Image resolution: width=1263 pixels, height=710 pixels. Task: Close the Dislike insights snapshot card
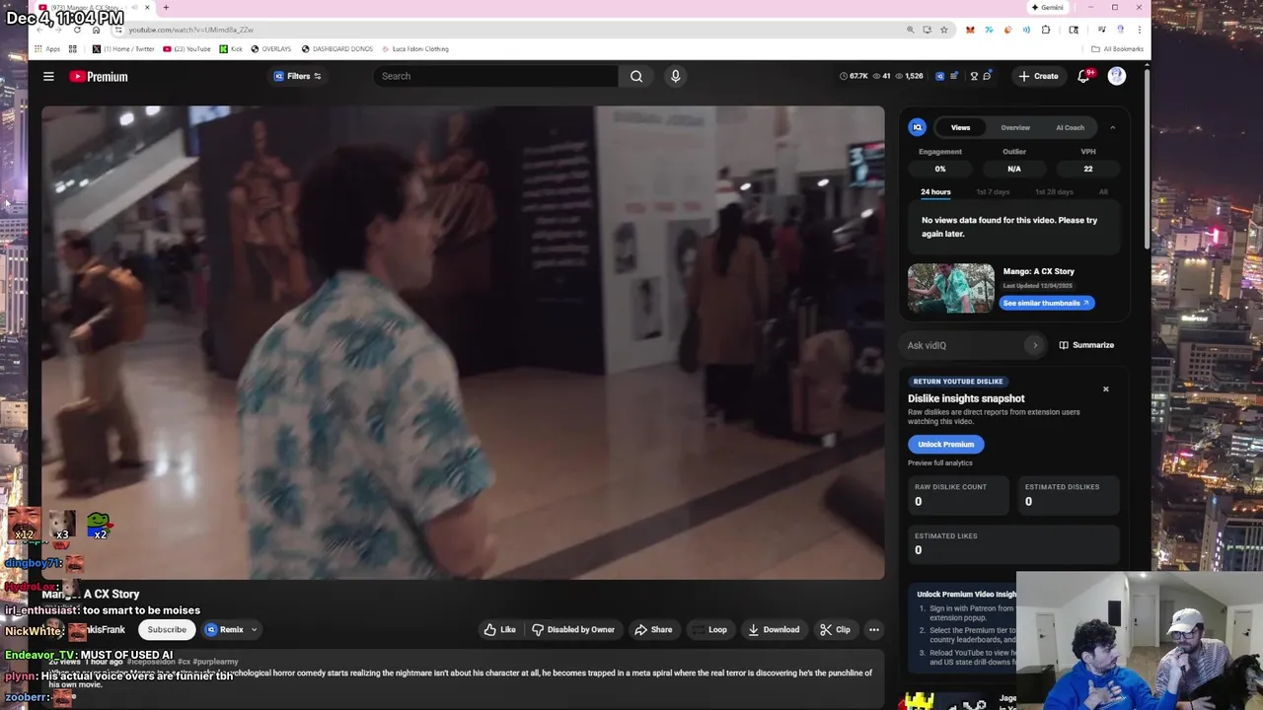pyautogui.click(x=1106, y=389)
